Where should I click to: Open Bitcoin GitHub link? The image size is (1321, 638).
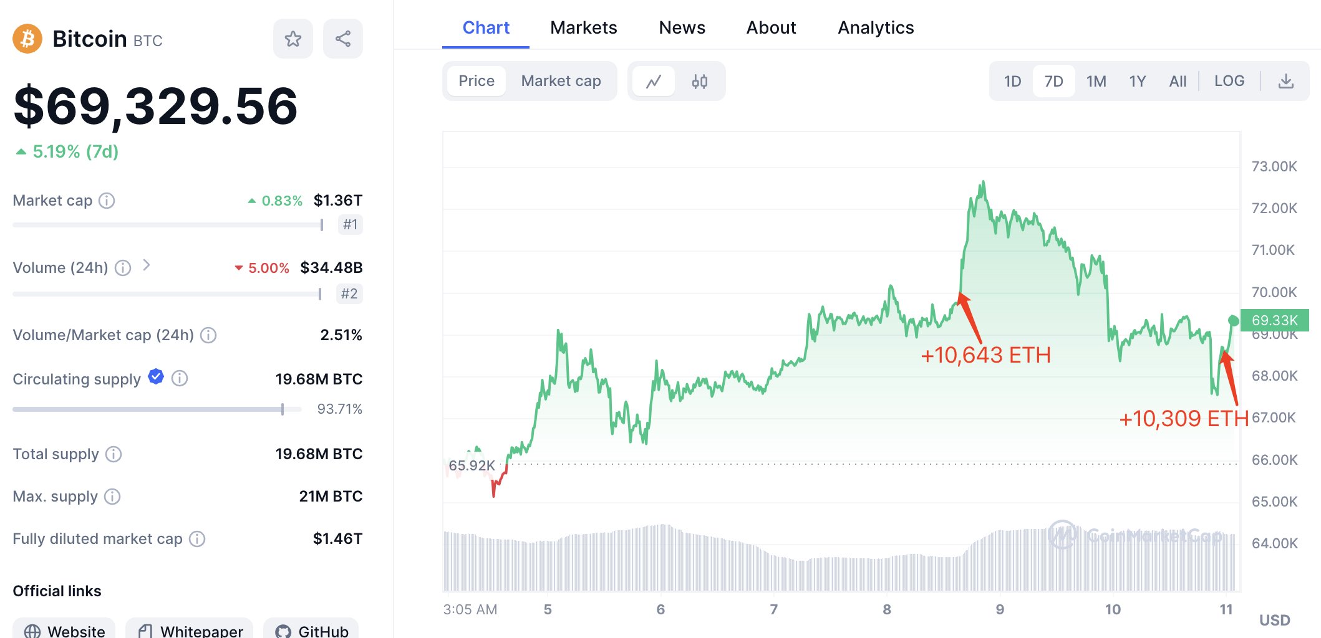pos(311,630)
